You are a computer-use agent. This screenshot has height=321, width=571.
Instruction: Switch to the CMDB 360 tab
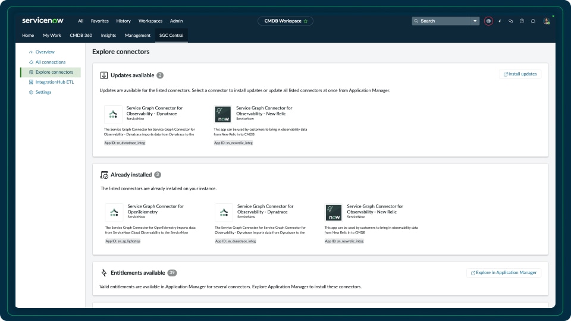pos(81,35)
